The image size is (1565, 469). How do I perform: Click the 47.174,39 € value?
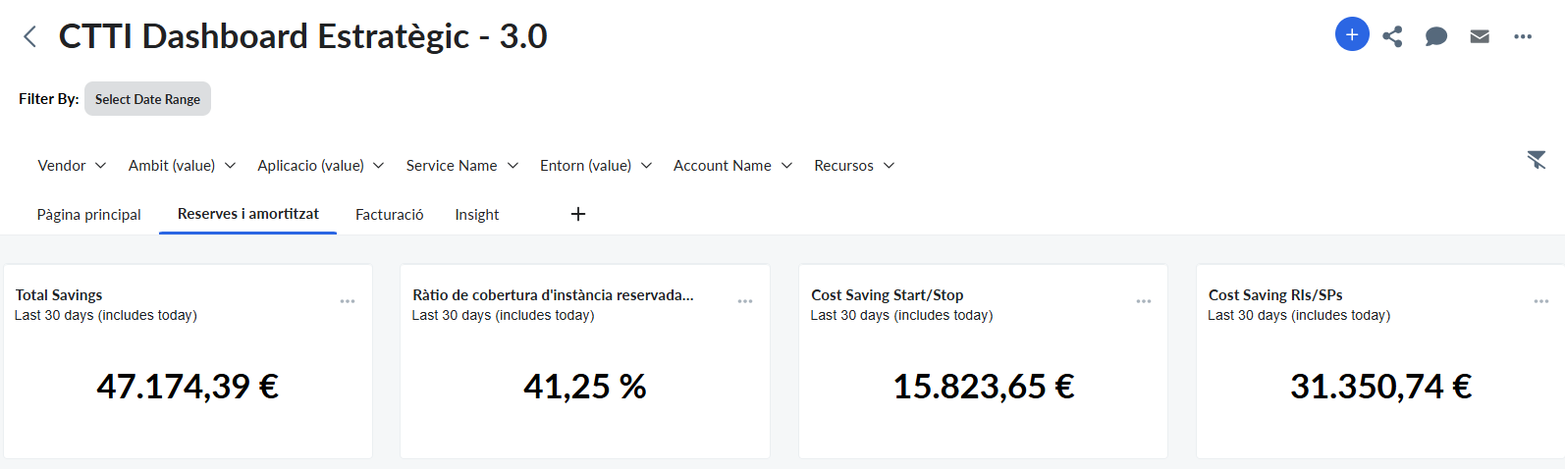(x=188, y=387)
